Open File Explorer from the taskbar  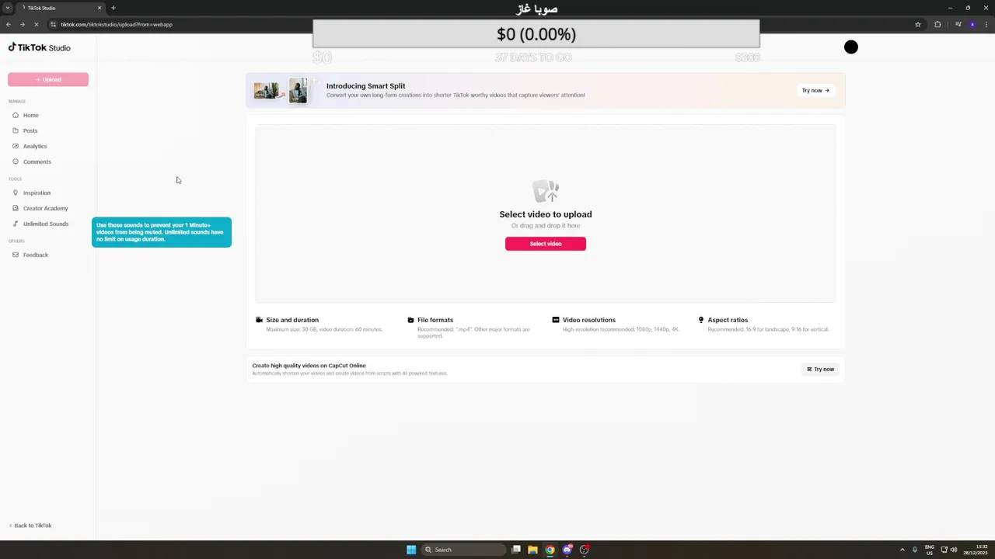pos(532,550)
